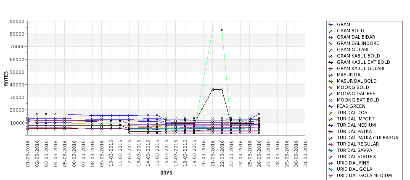Click the 31-03-2016 date on the axis

[x=305, y=153]
